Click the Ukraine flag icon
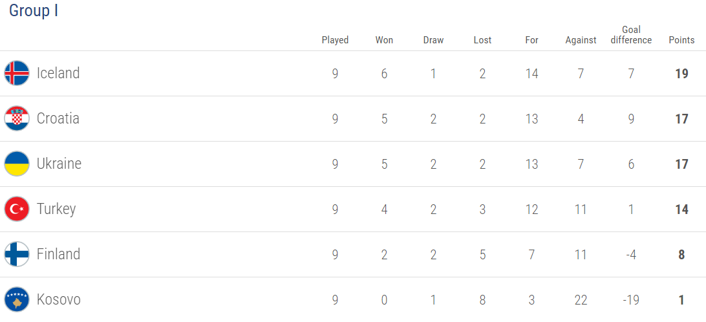This screenshot has height=322, width=706. pyautogui.click(x=17, y=164)
